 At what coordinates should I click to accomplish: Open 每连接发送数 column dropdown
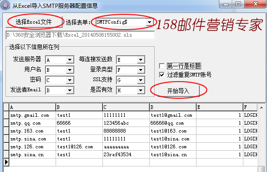click(140, 60)
